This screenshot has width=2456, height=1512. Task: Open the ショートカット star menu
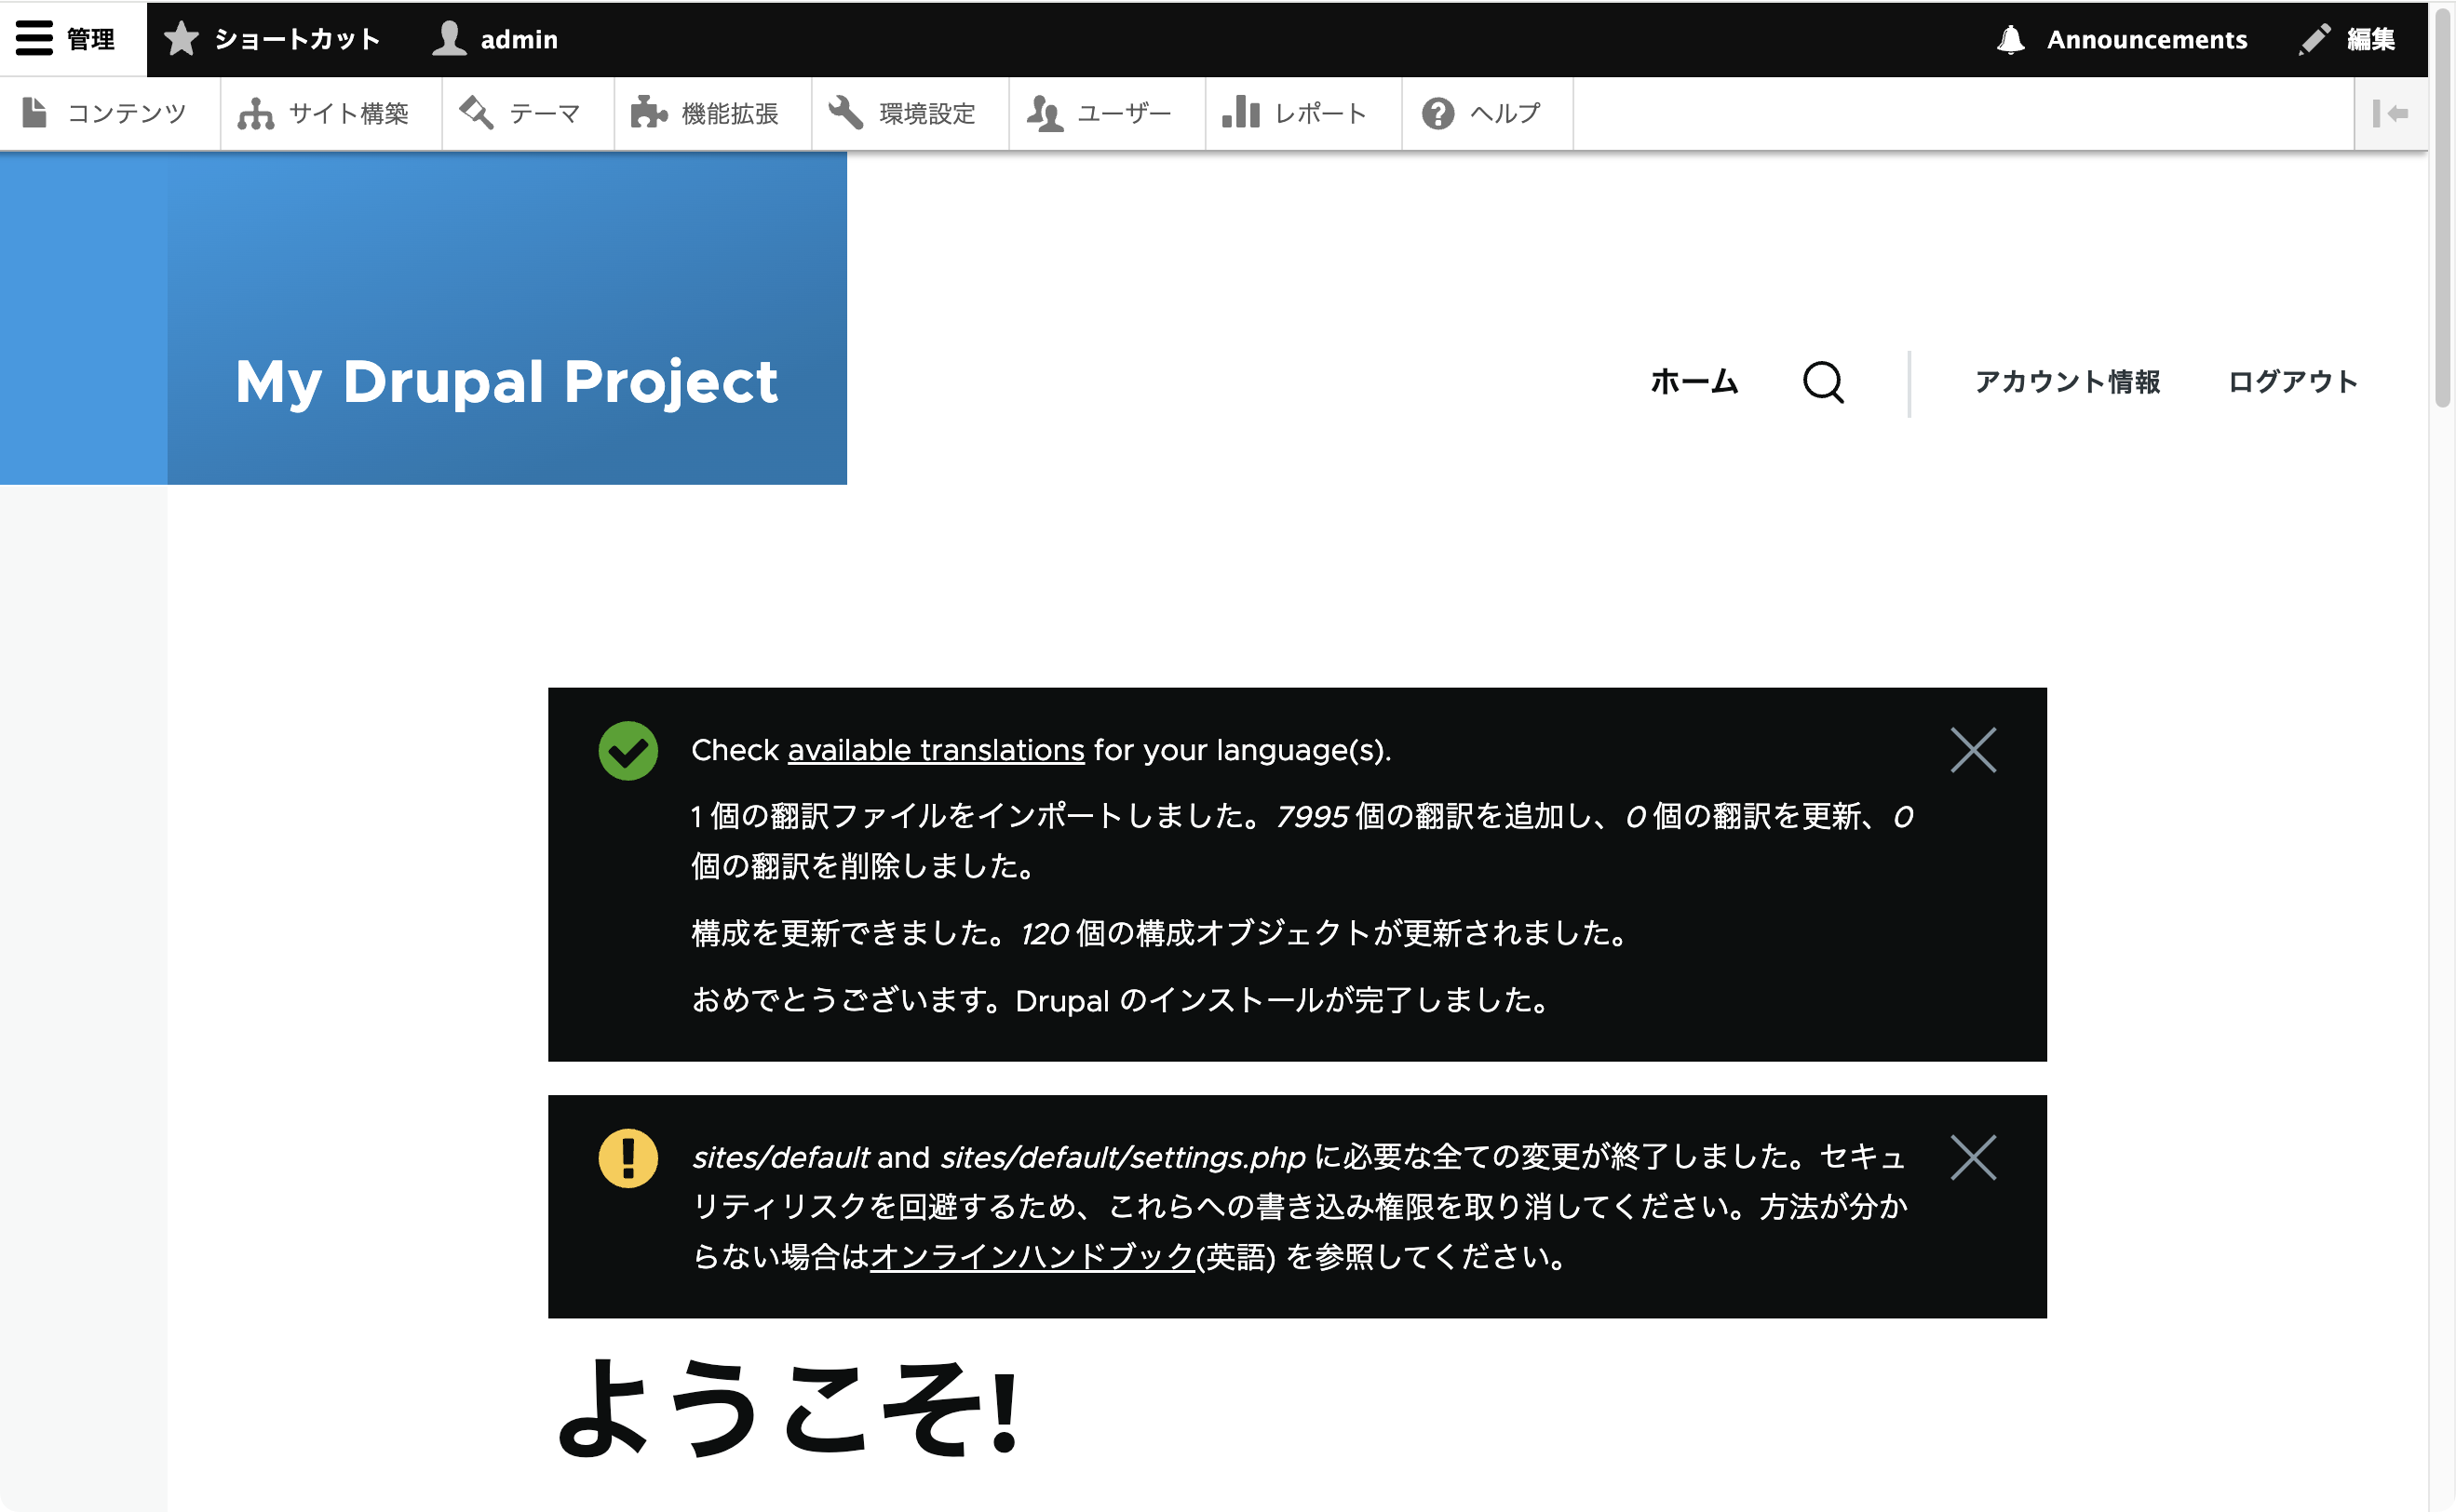point(182,39)
